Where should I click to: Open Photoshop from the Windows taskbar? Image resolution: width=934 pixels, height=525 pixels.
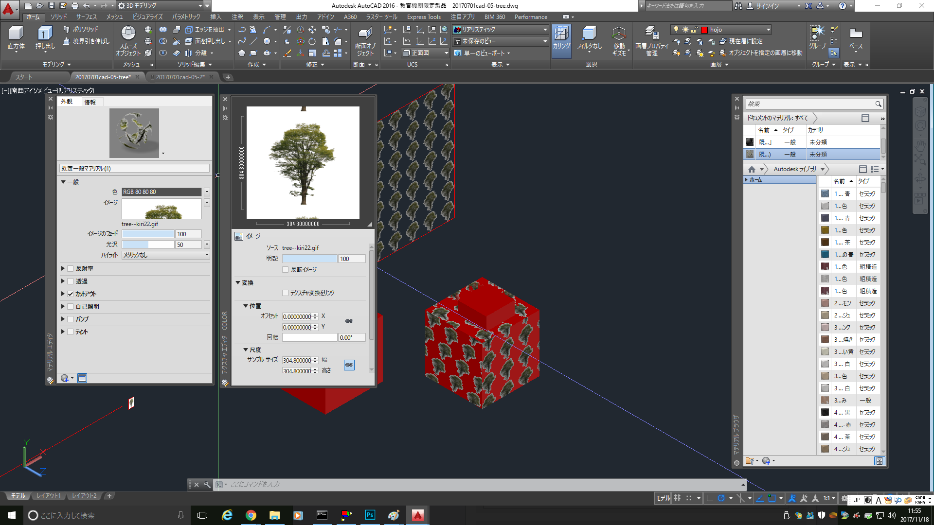point(370,515)
